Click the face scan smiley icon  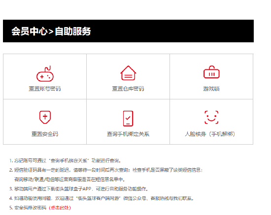211,117
